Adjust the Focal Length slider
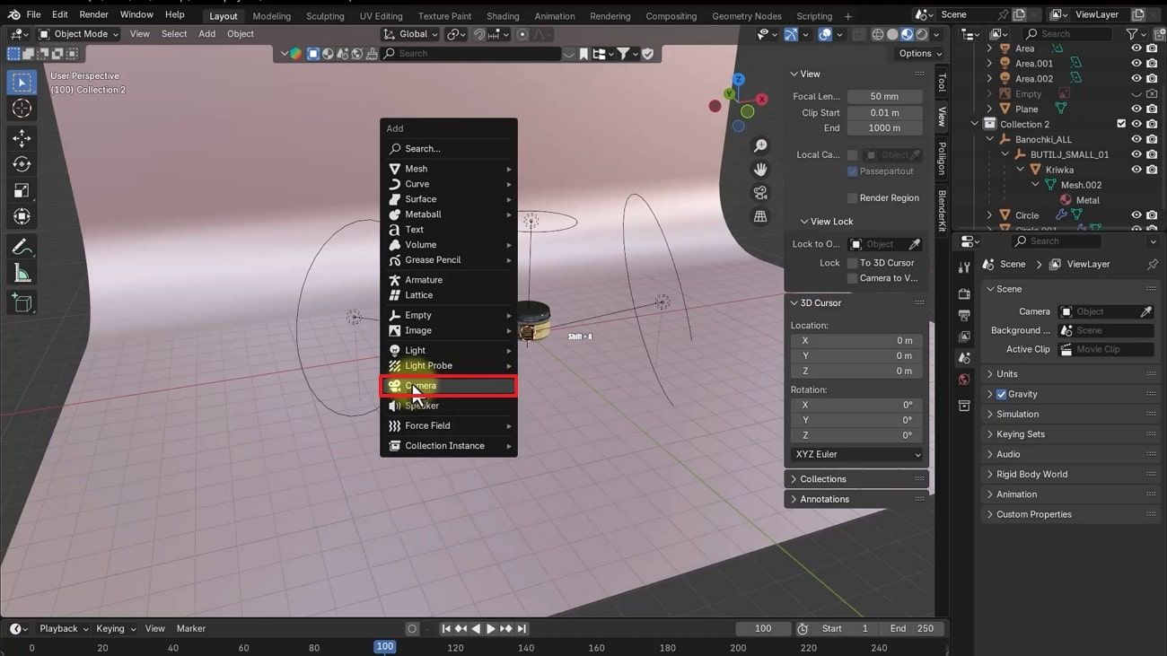Screen dimensions: 1167x656 884,96
